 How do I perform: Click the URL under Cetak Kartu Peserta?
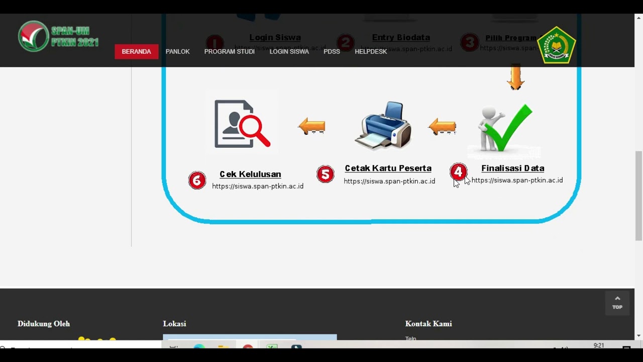389,181
